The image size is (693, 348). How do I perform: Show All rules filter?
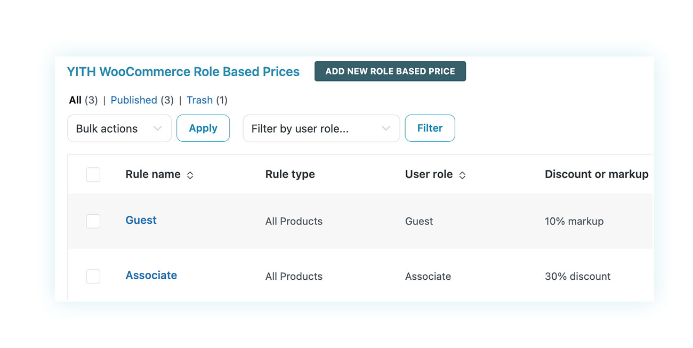[x=75, y=100]
